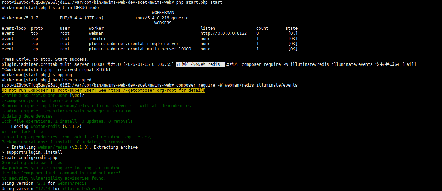Click 'Using version ^12.44 for illuminate/events' line
This screenshot has height=191, width=442.
click(53, 189)
